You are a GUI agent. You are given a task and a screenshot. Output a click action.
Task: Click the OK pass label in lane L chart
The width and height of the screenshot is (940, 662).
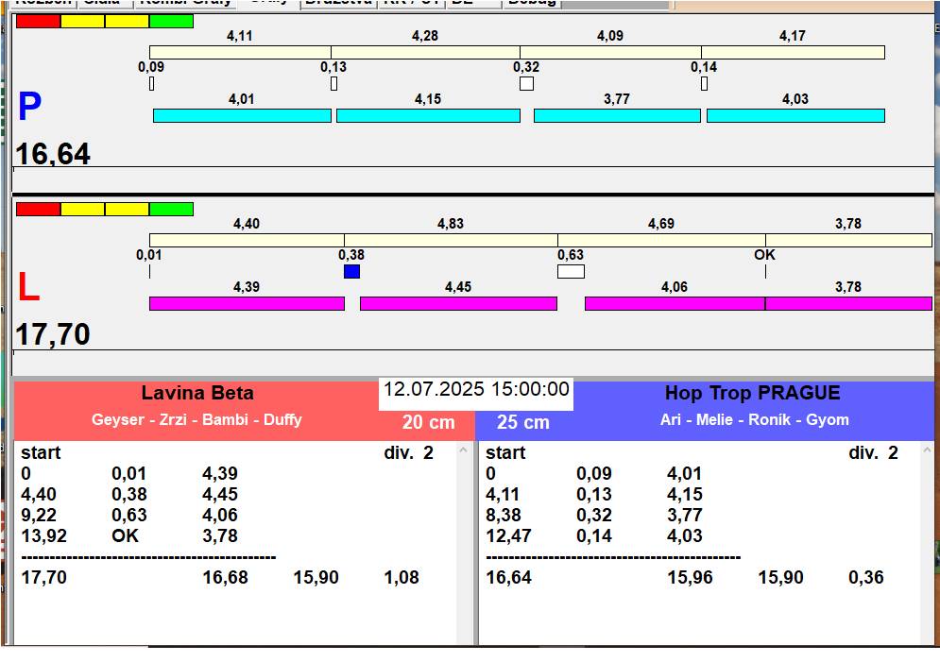pos(765,255)
